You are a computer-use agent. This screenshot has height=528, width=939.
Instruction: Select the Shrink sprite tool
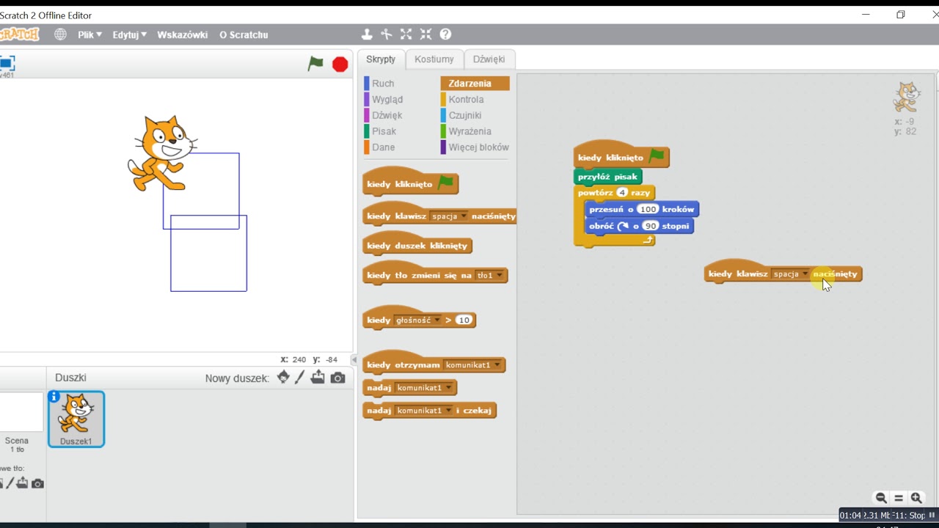pyautogui.click(x=426, y=34)
